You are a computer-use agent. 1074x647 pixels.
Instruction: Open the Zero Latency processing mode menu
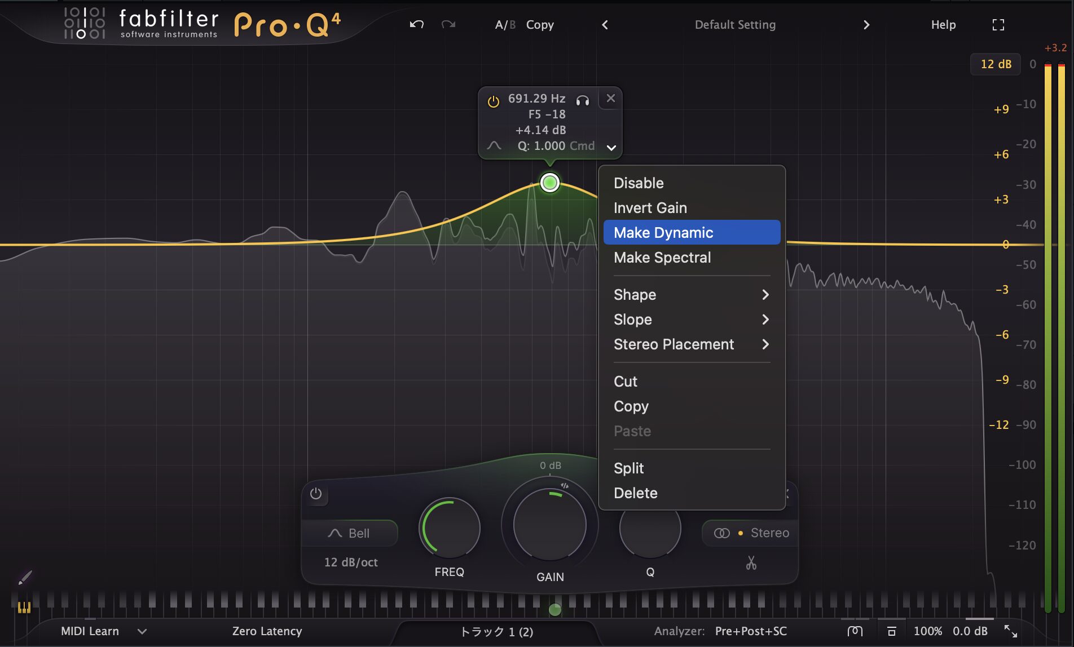point(267,631)
